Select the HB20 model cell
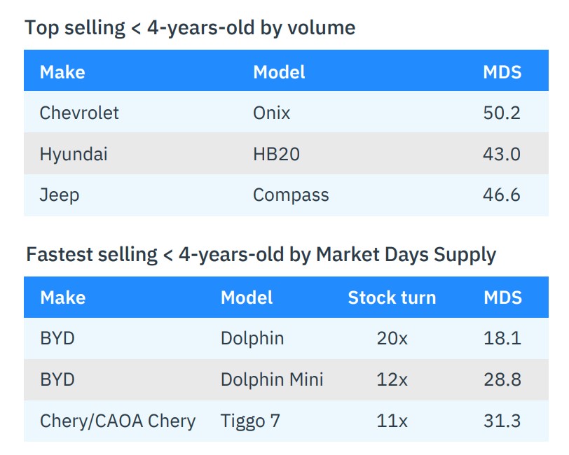 click(276, 154)
